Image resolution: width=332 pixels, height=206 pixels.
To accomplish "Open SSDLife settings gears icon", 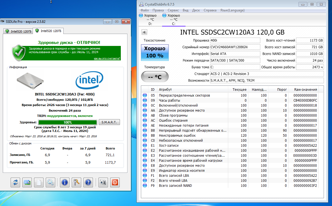I will [x=50, y=183].
